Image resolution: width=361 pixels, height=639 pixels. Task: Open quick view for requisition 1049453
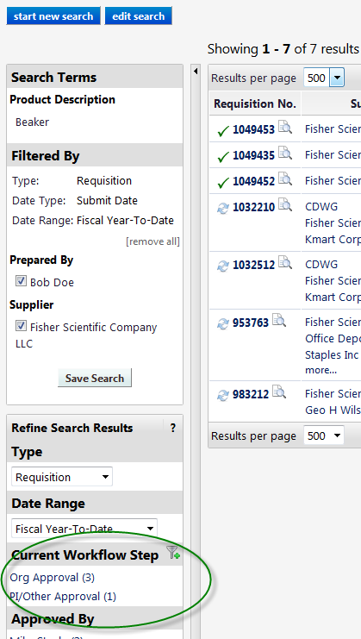click(285, 127)
